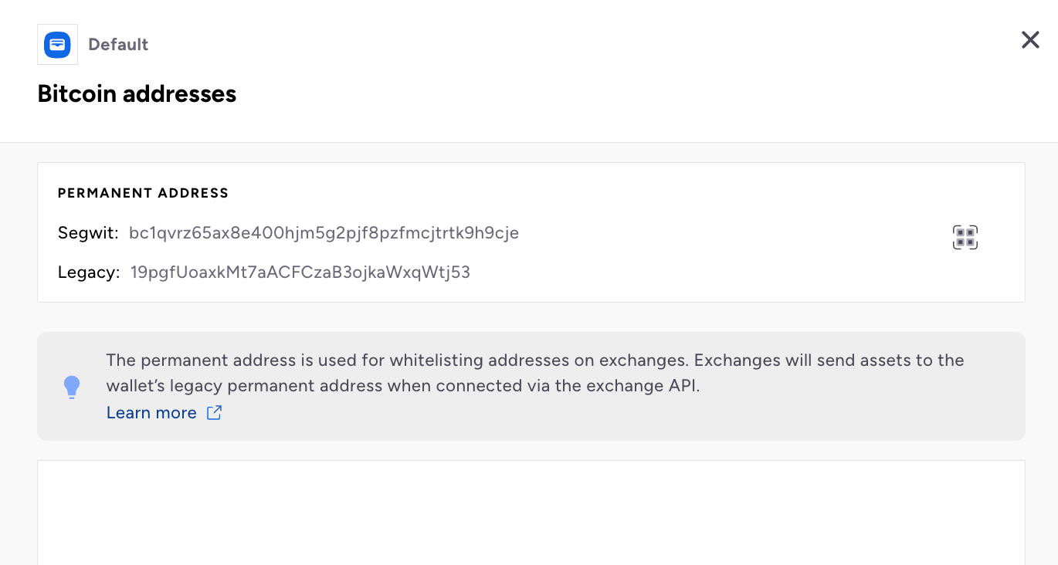Click the Default wallet name
Screen dimensions: 1058x565
coord(118,45)
